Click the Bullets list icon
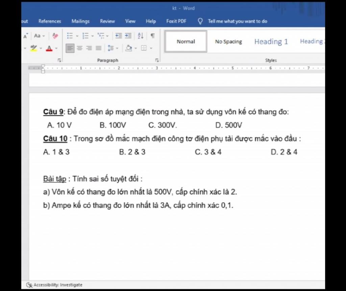The image size is (346, 291). tap(70, 36)
